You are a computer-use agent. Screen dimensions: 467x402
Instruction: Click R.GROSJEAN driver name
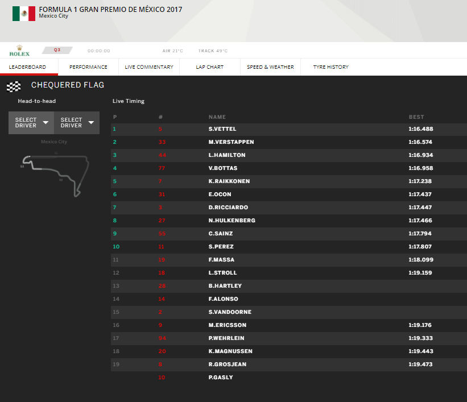tap(228, 365)
